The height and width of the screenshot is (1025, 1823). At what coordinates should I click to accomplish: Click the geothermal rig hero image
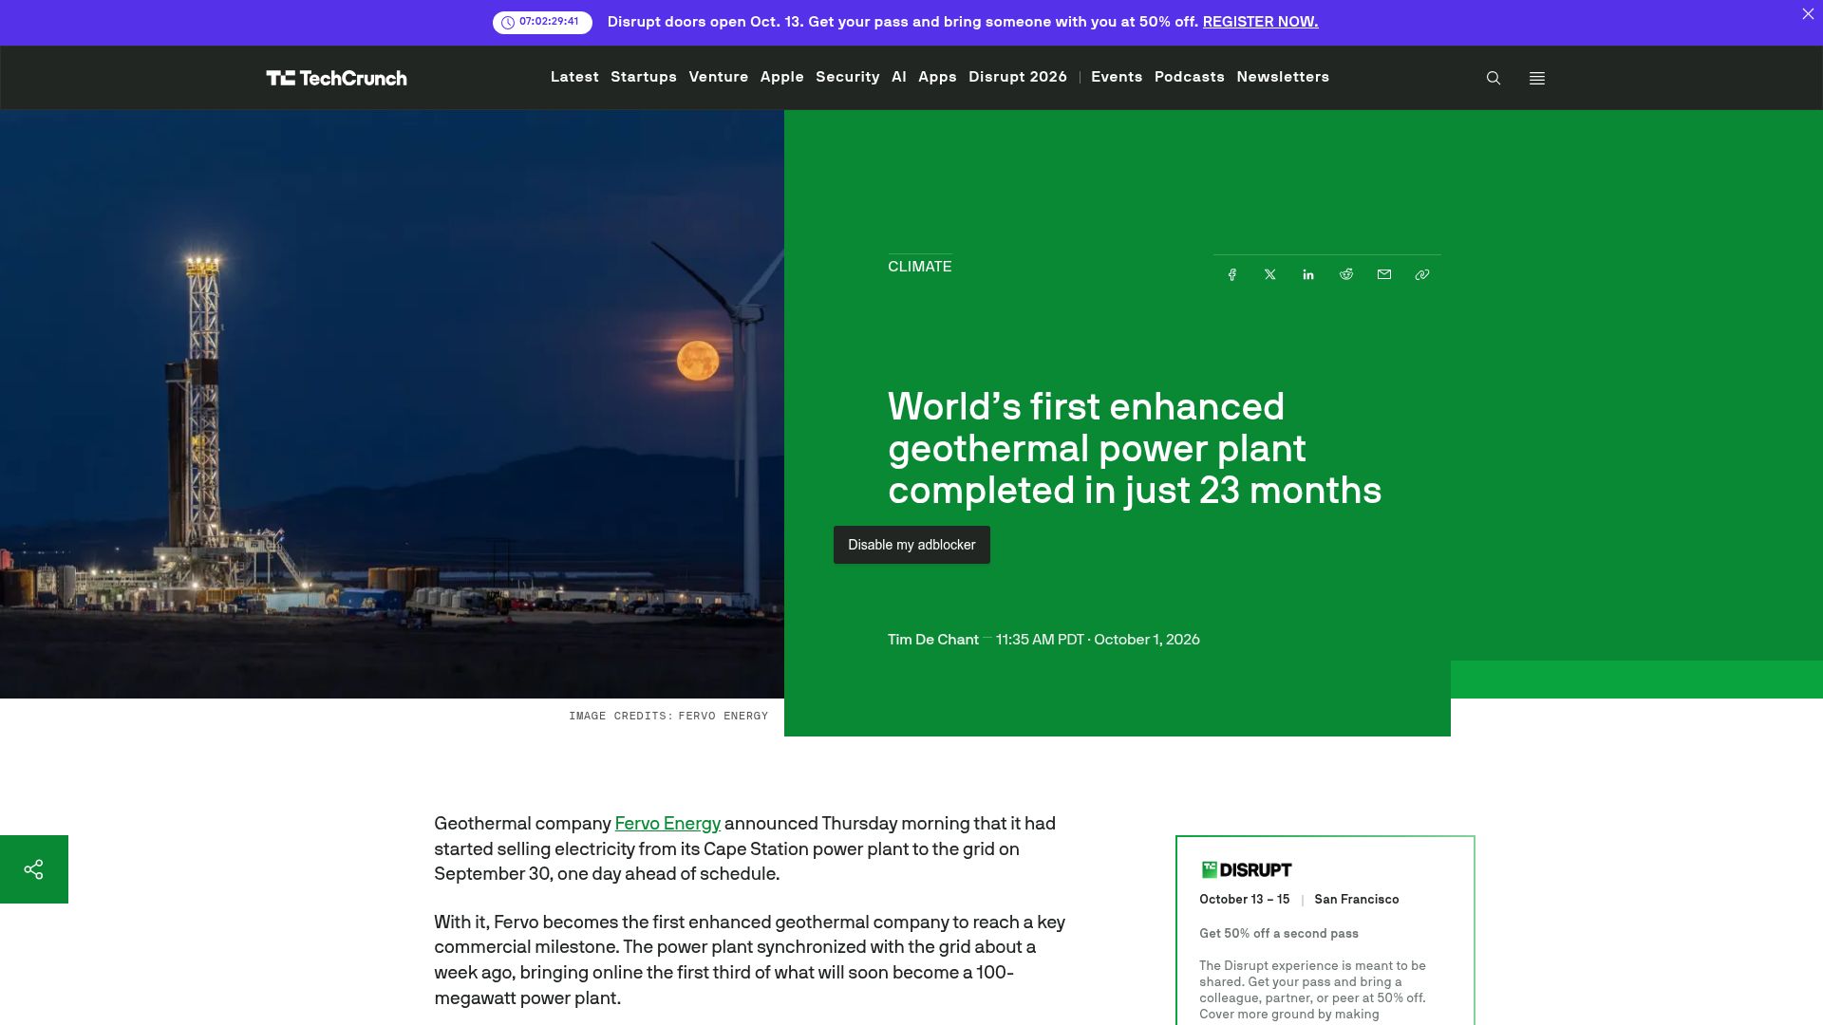(x=392, y=404)
